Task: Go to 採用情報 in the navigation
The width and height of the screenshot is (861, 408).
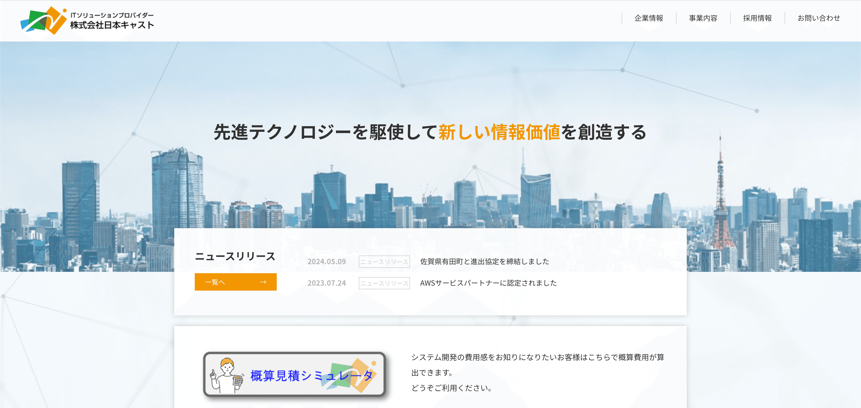Action: [x=757, y=18]
